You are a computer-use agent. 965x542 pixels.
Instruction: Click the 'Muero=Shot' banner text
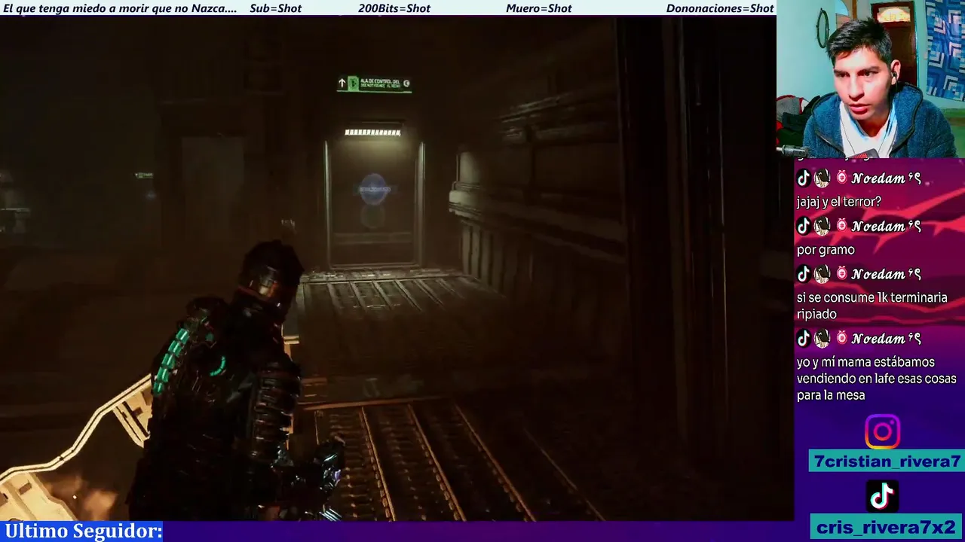539,8
